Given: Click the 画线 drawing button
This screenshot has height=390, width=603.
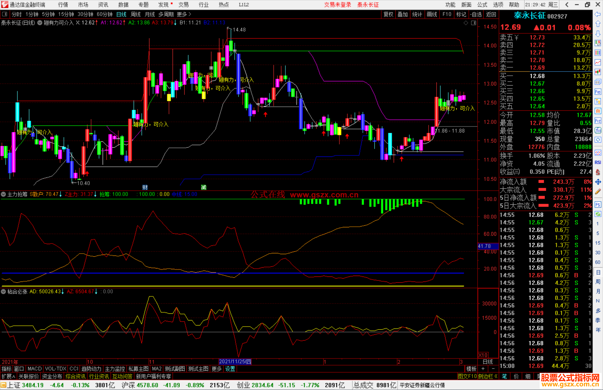Looking at the screenshot, I should coord(432,14).
